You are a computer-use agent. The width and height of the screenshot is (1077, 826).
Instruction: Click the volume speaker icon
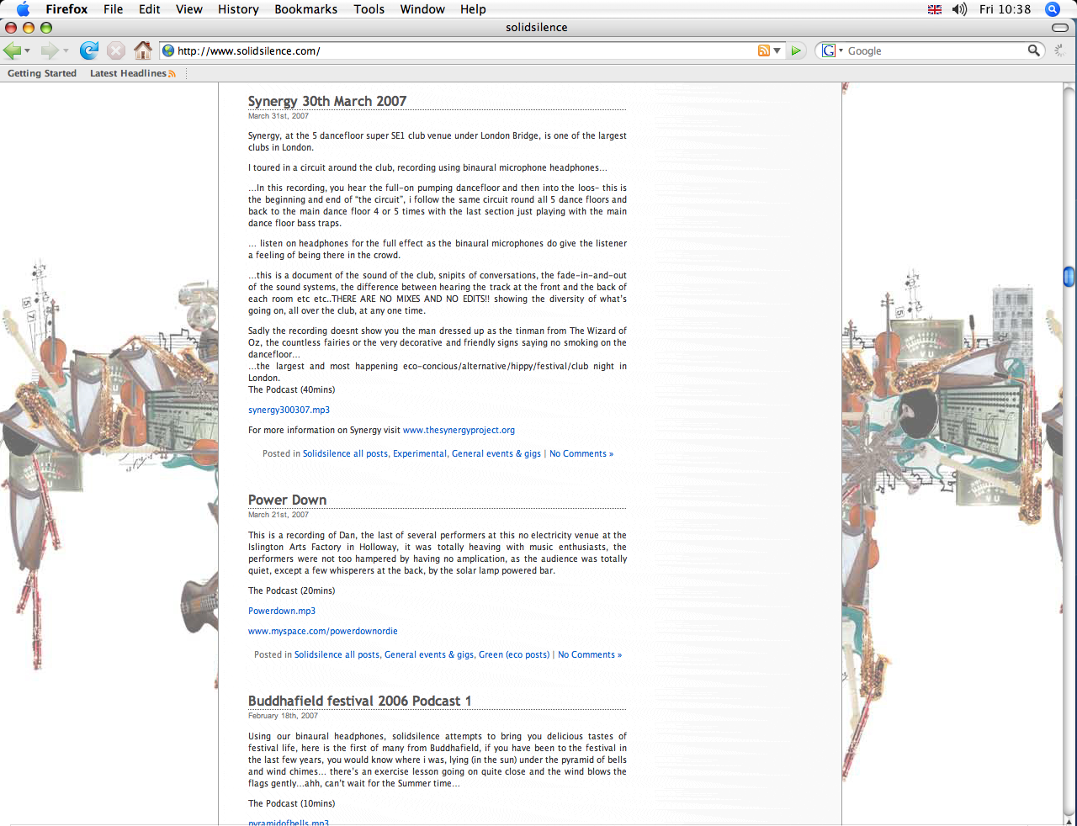pos(959,9)
